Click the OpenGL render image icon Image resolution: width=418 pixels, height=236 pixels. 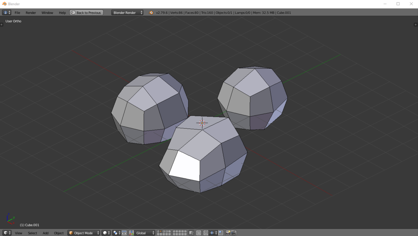click(228, 233)
